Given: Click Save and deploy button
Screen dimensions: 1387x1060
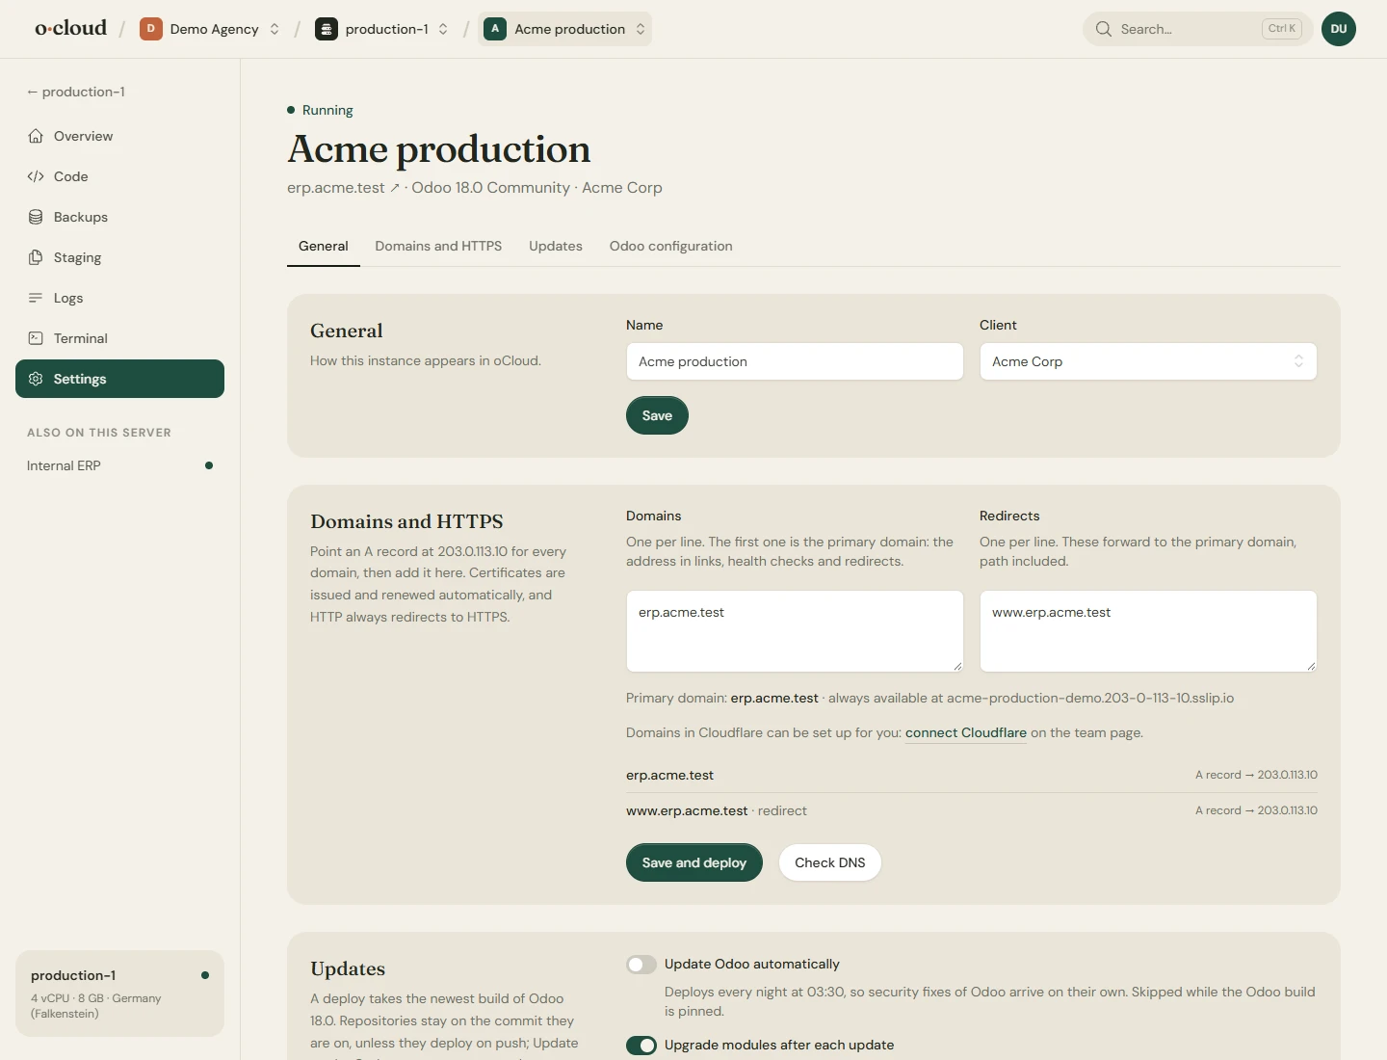Looking at the screenshot, I should pyautogui.click(x=694, y=862).
